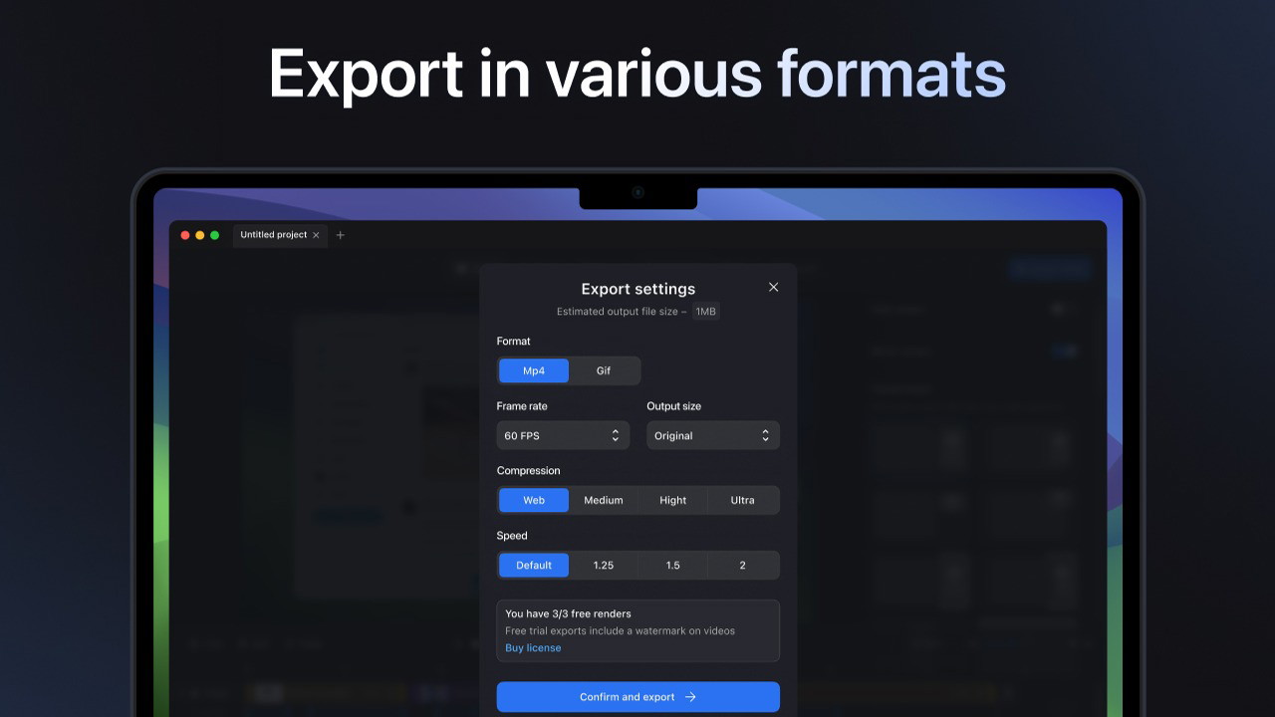Switch to the Untitled project tab

click(273, 235)
